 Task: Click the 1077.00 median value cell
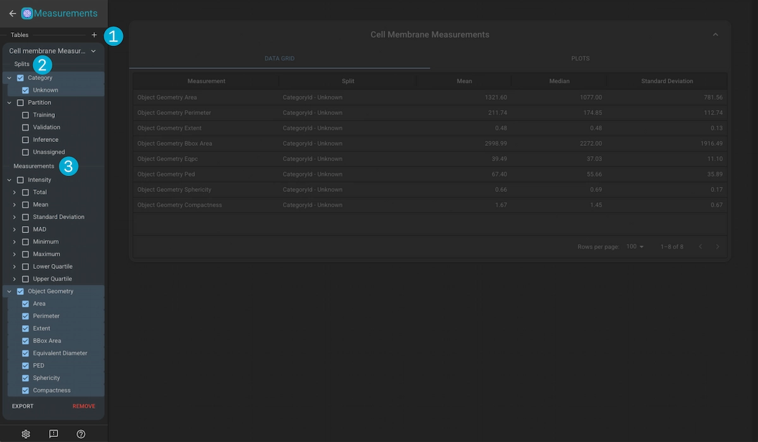(559, 97)
